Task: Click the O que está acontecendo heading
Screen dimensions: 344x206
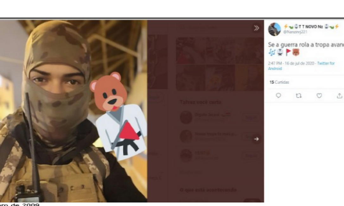Action: [208, 190]
